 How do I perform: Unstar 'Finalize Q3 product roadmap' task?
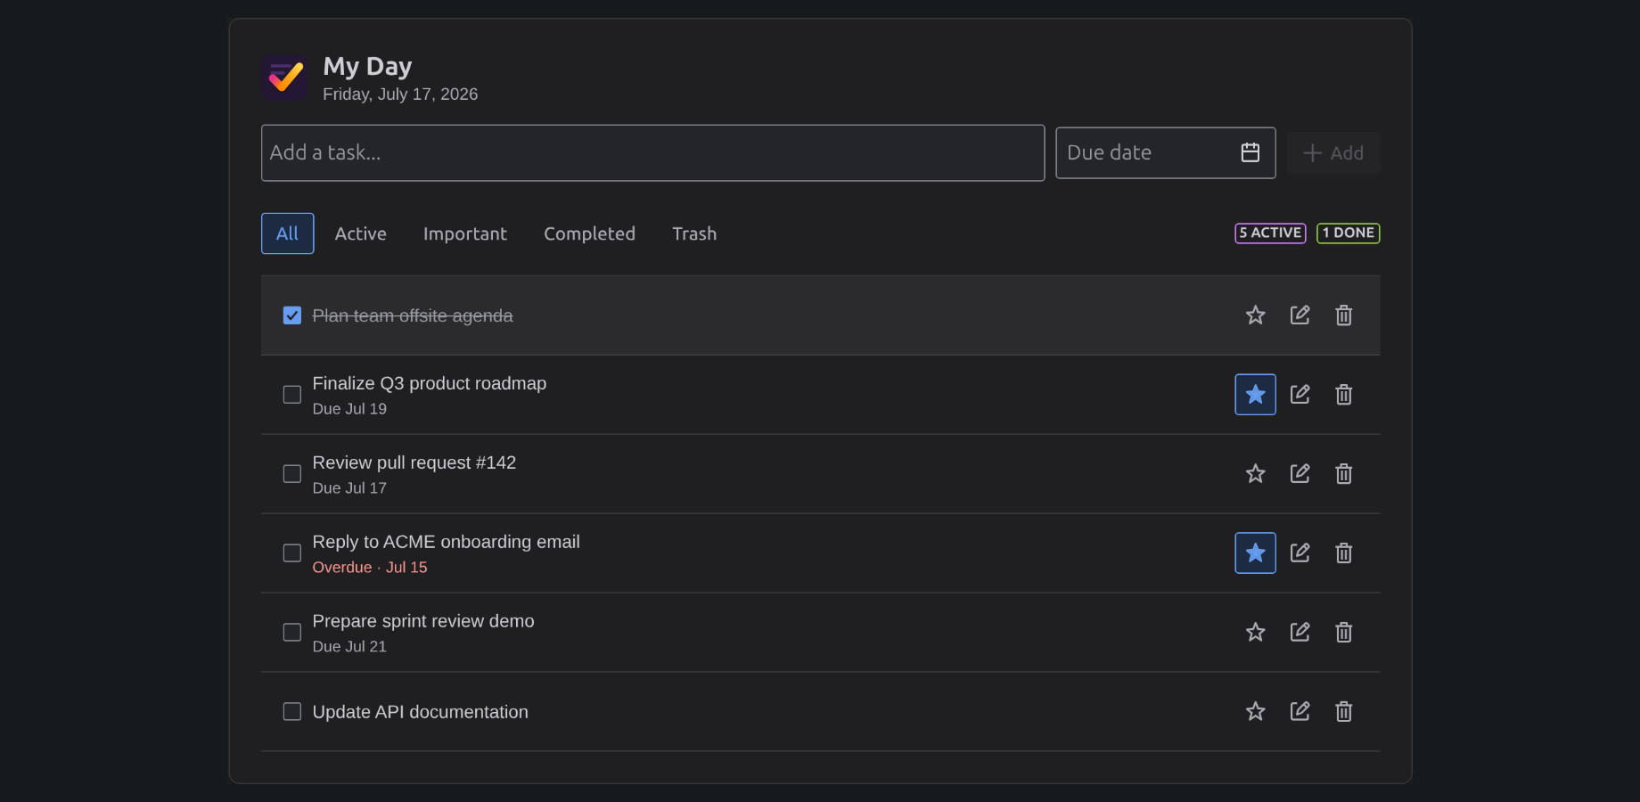coord(1255,395)
